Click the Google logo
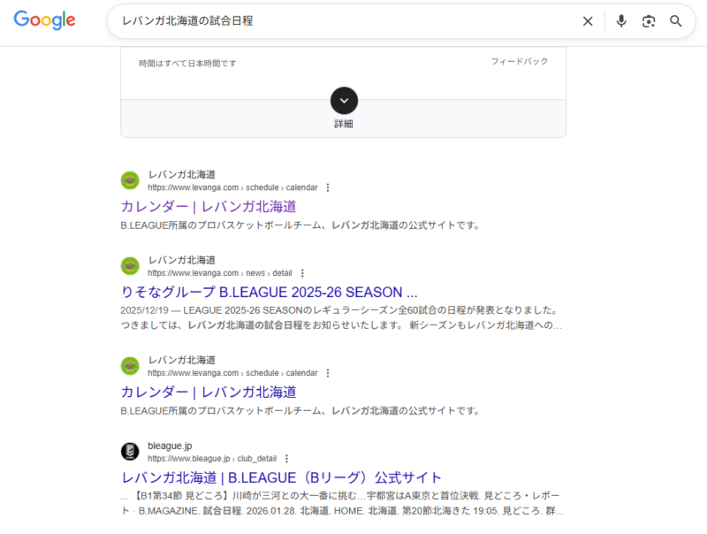This screenshot has height=534, width=707. tap(45, 21)
